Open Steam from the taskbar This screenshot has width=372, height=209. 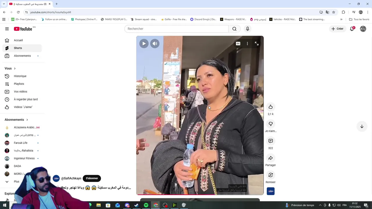coord(136,205)
